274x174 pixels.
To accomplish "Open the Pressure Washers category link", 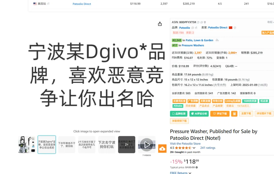I will point(193,45).
